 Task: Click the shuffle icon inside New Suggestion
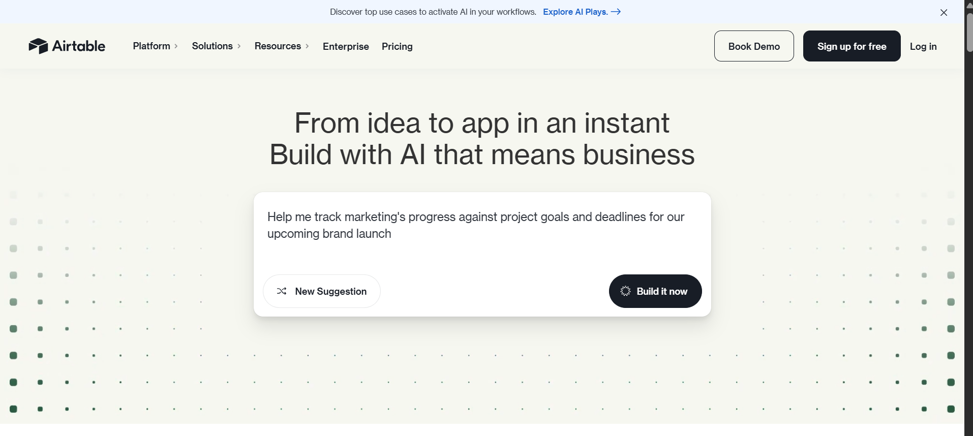(282, 291)
